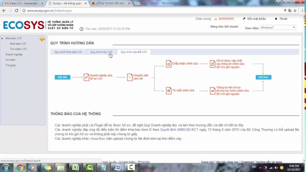Click the Kết thúc button
The image size is (306, 172).
264,77
